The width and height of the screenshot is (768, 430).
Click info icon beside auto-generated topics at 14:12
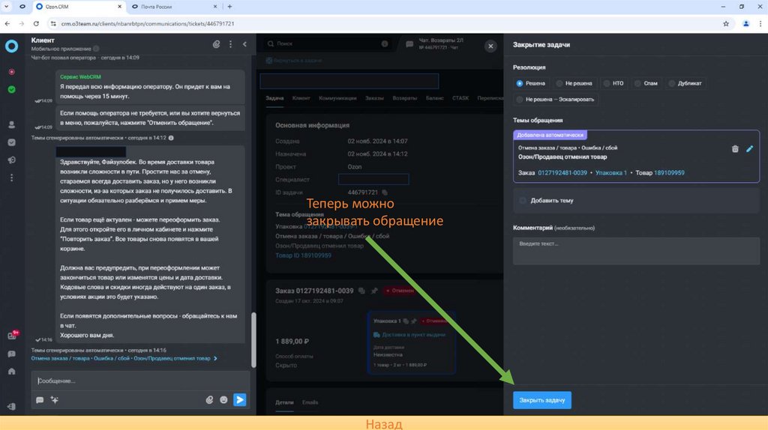point(171,138)
